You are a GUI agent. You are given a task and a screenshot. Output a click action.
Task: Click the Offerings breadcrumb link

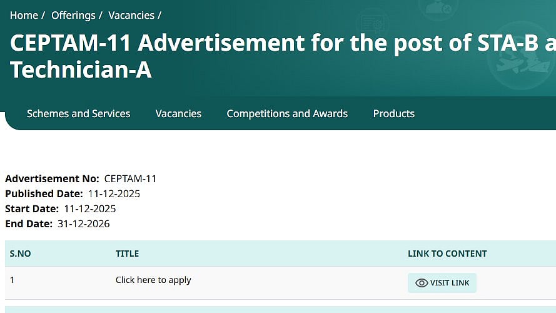(73, 15)
